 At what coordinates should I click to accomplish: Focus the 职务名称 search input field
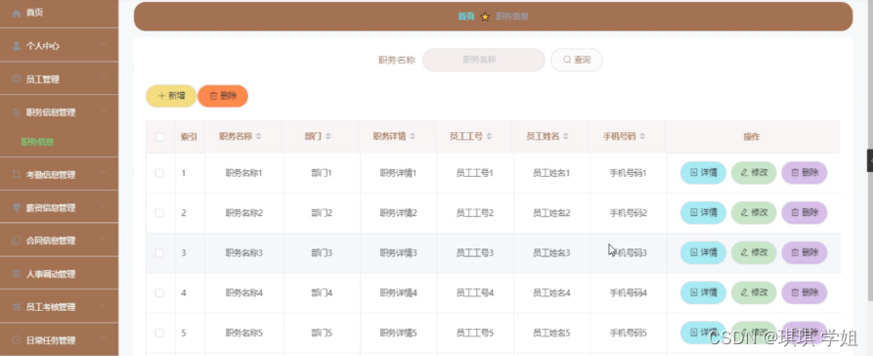483,61
